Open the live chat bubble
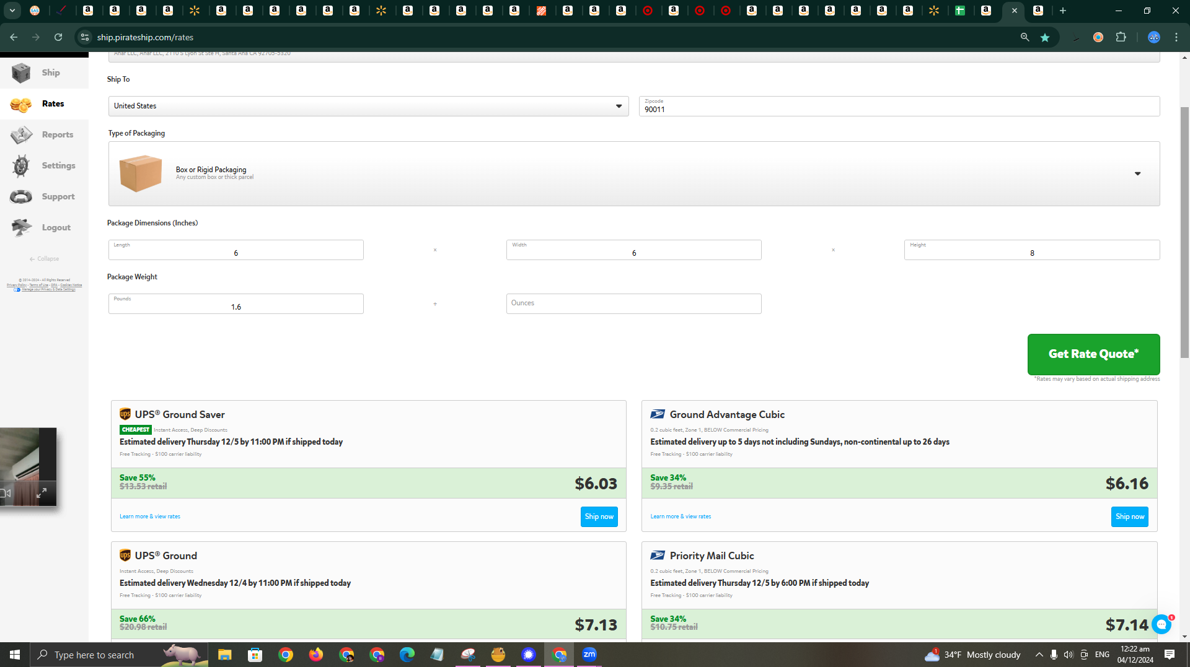This screenshot has width=1190, height=667. (1161, 625)
